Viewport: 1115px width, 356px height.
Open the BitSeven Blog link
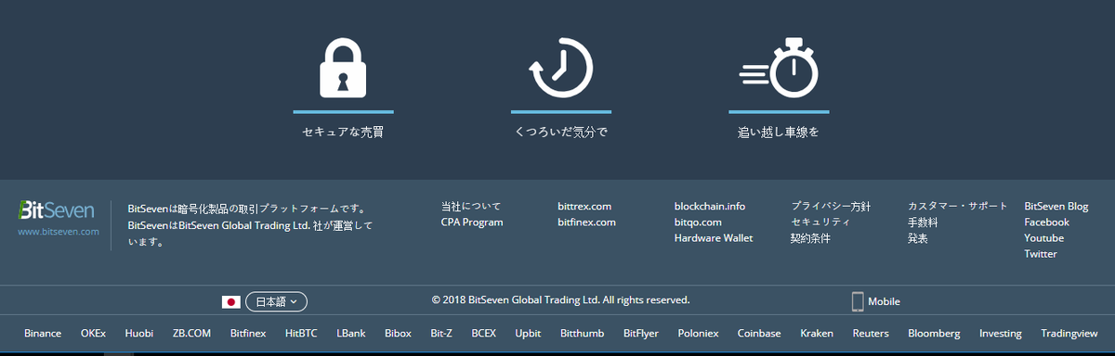1056,206
